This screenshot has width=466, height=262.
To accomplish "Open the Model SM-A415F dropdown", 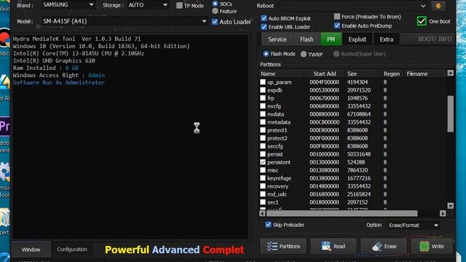I will tap(125, 21).
